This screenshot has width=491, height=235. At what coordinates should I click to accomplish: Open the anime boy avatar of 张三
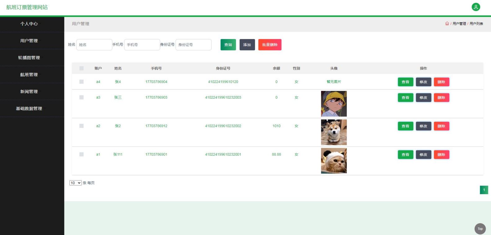click(x=334, y=104)
